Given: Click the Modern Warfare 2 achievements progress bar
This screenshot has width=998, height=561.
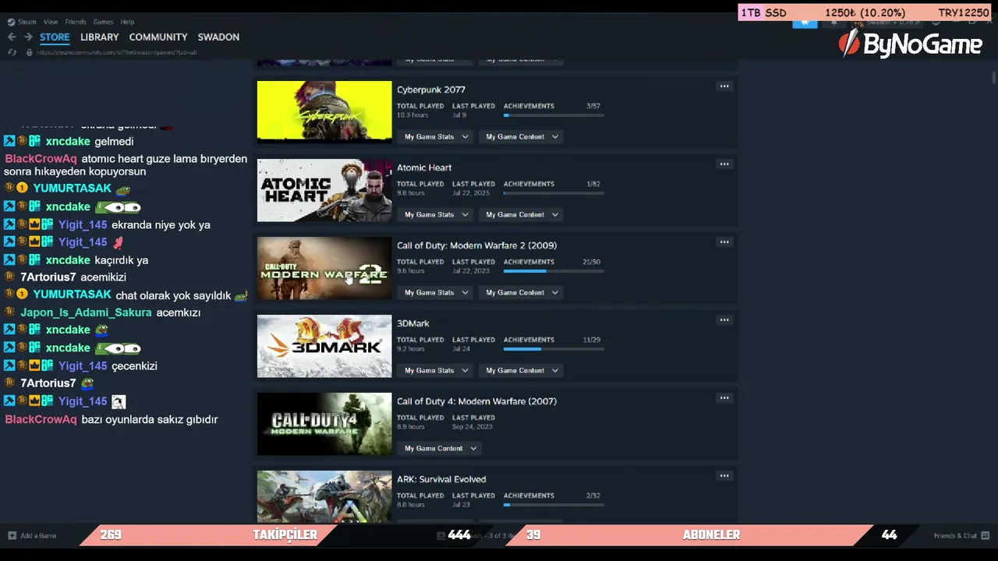Looking at the screenshot, I should point(554,271).
